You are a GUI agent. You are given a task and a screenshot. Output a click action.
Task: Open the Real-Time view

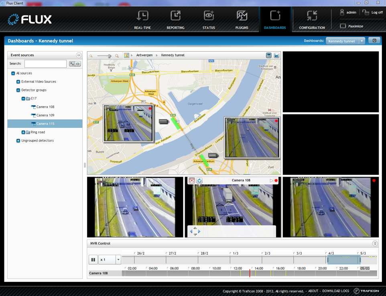tap(142, 20)
